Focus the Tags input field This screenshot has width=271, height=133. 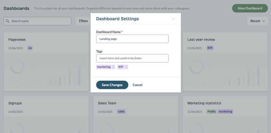coord(132,58)
